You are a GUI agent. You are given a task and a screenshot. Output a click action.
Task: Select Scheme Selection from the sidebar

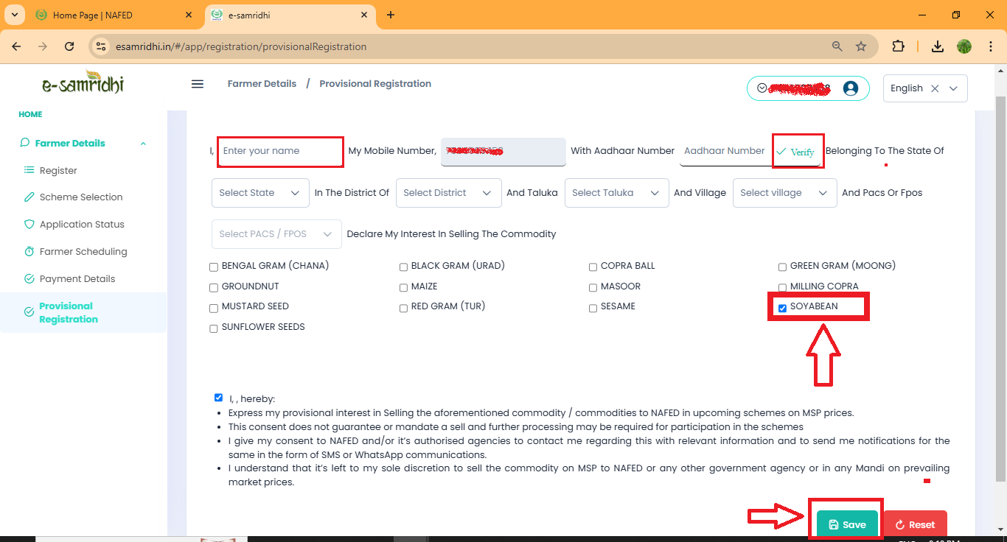pyautogui.click(x=80, y=197)
